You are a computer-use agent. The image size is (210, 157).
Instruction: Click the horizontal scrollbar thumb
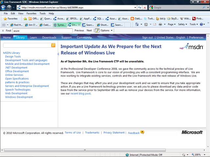tap(85, 150)
